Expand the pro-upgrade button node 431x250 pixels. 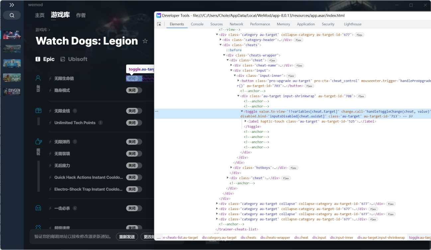point(238,80)
